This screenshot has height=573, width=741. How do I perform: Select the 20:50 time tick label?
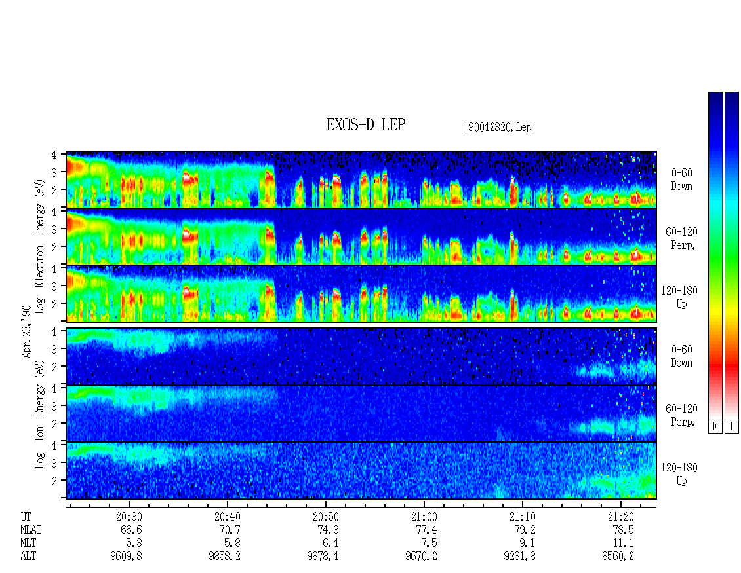(x=326, y=517)
